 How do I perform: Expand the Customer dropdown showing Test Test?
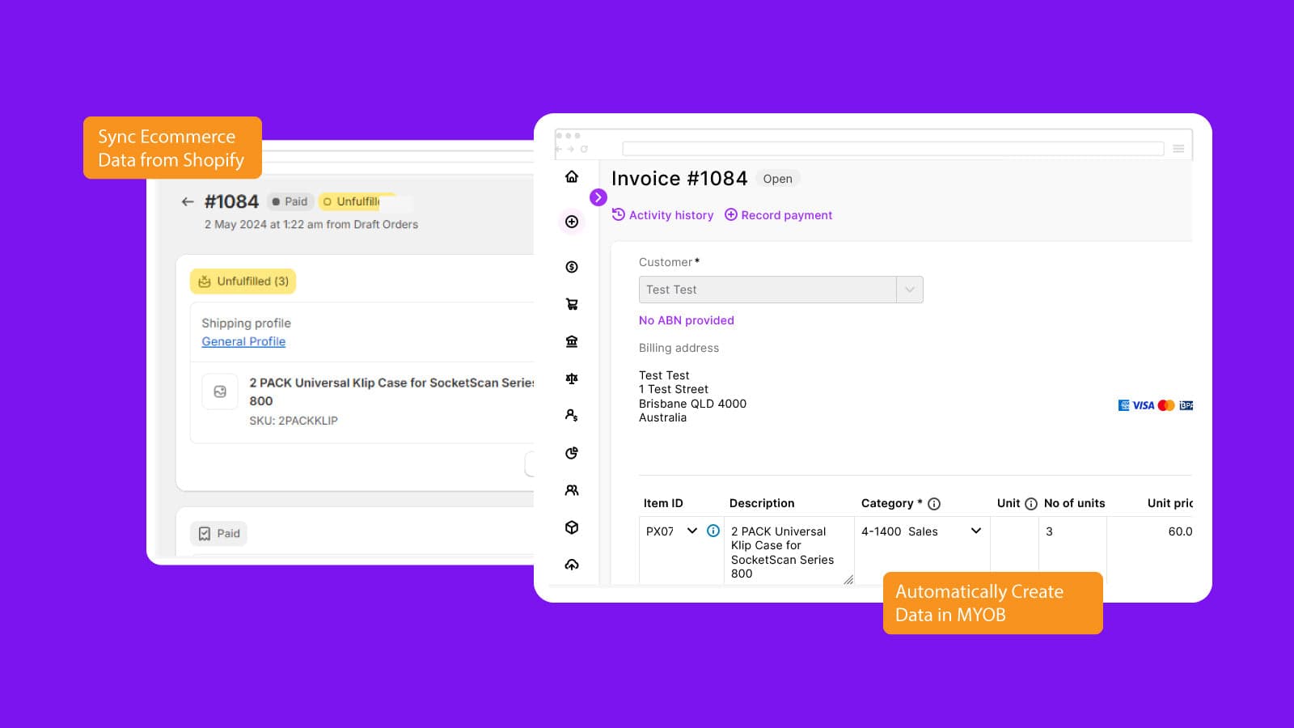[x=910, y=289]
